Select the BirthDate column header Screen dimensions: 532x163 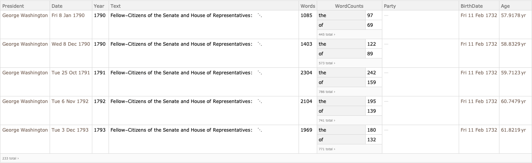click(472, 6)
